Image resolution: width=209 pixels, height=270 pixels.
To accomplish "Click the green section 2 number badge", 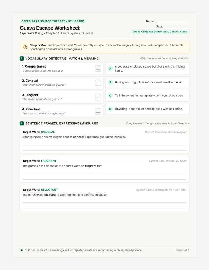I will (x=22, y=123).
